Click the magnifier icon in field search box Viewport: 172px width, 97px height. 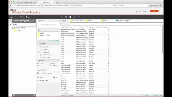(x=34, y=25)
